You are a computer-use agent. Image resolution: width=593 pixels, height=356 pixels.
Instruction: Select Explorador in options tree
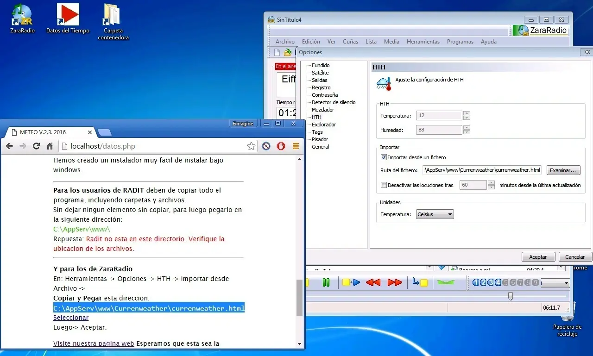324,125
